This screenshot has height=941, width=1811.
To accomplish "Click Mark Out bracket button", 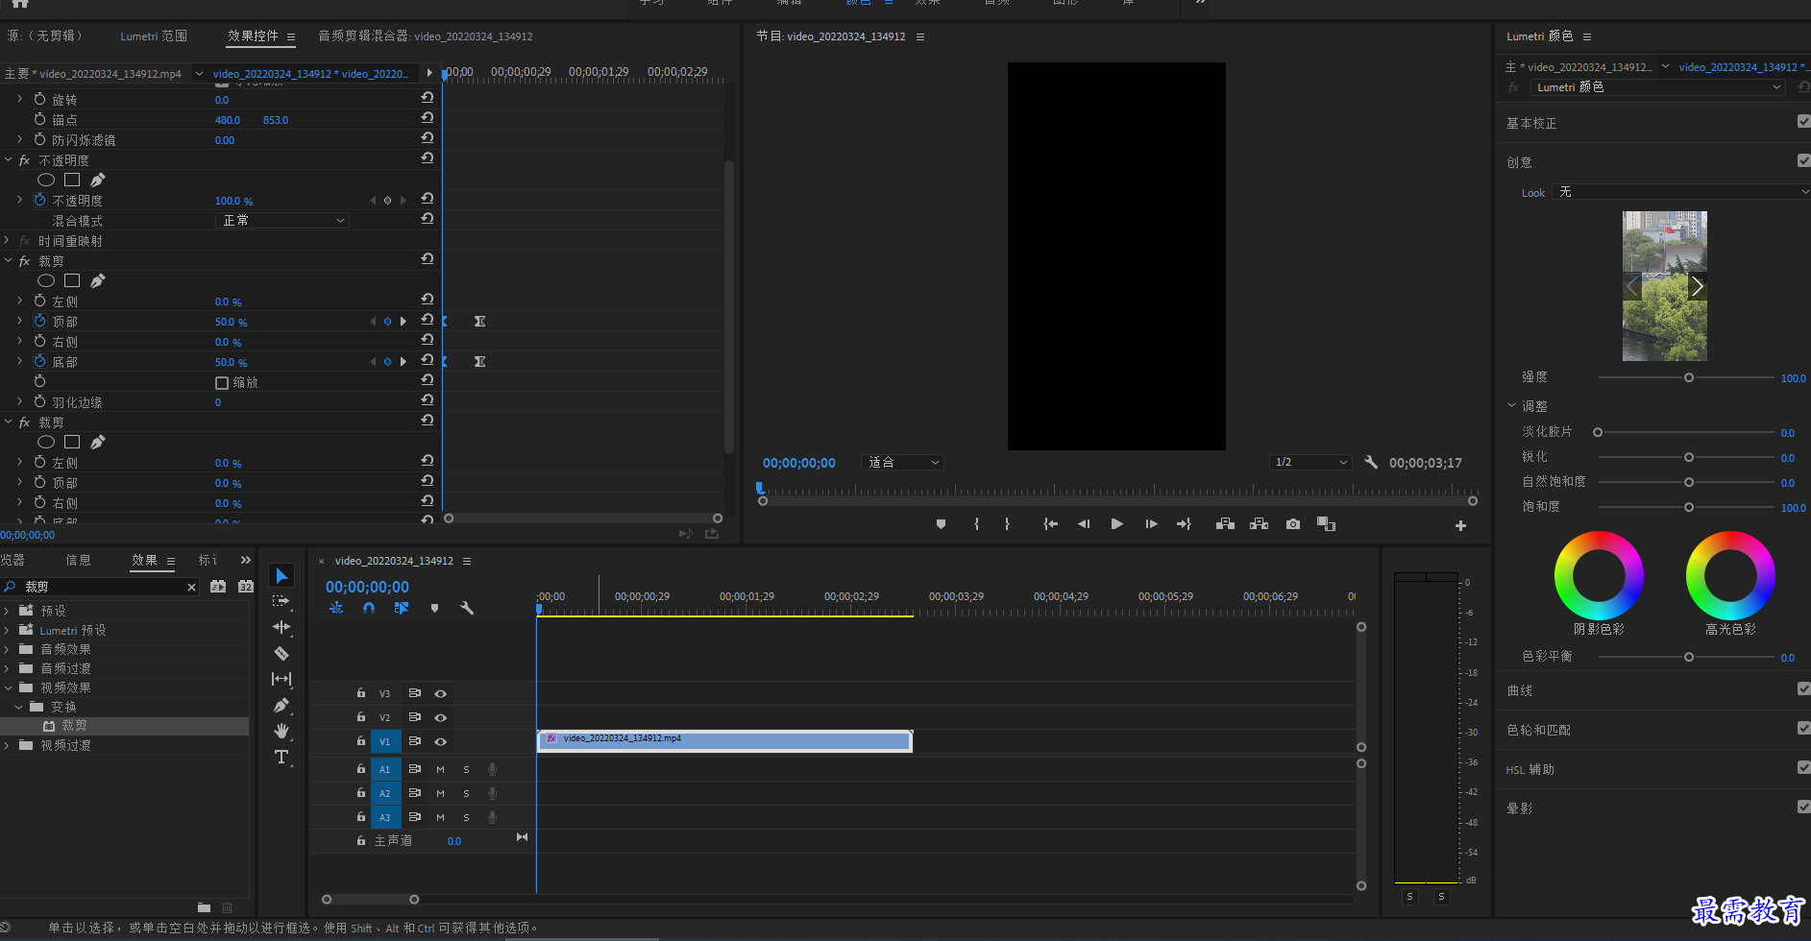I will (x=1007, y=524).
